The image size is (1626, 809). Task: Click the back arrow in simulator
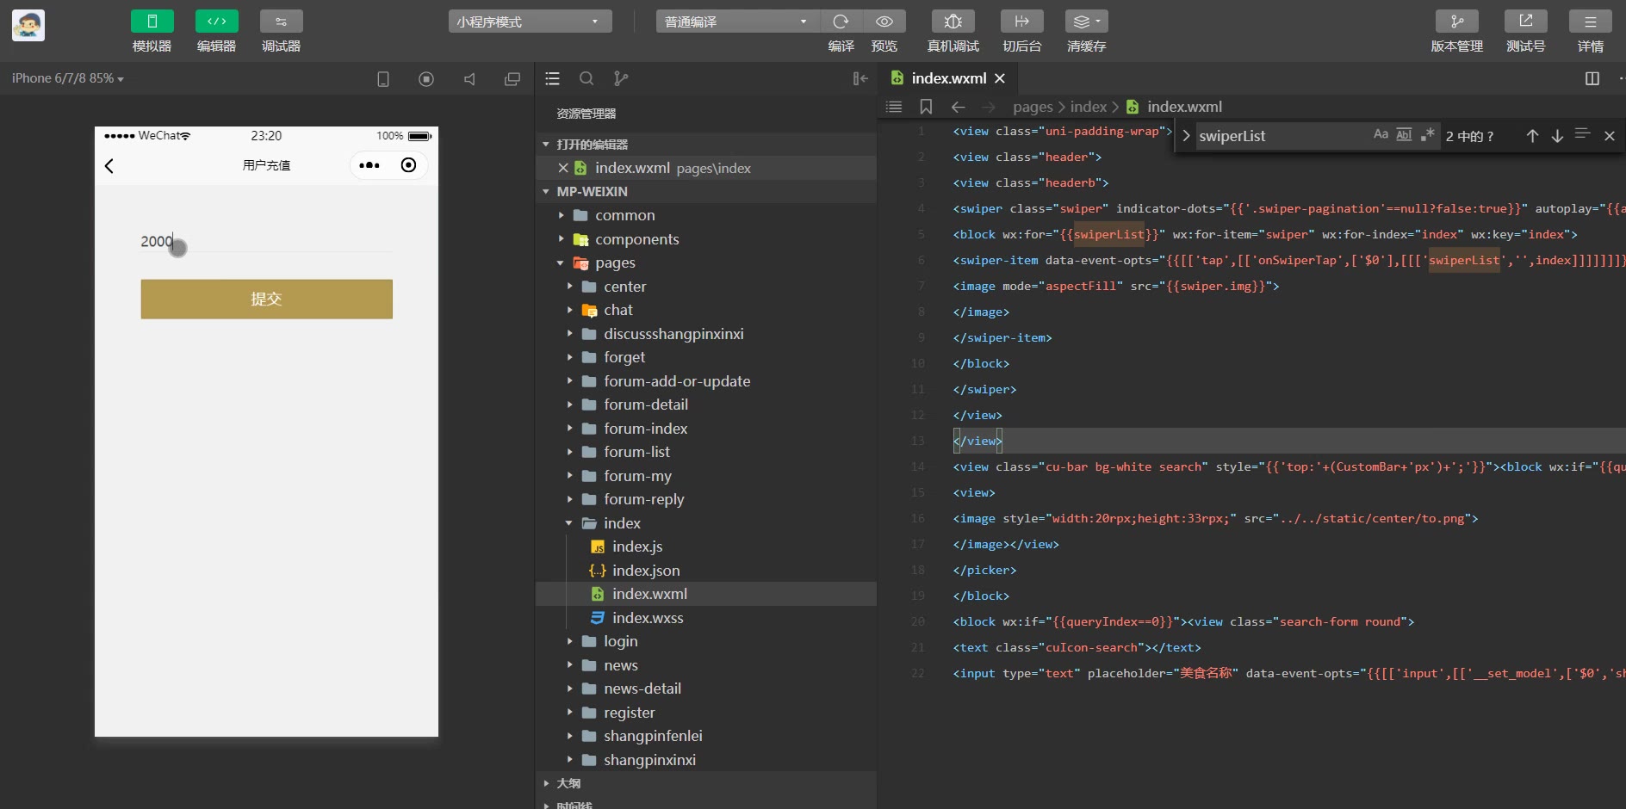[109, 165]
